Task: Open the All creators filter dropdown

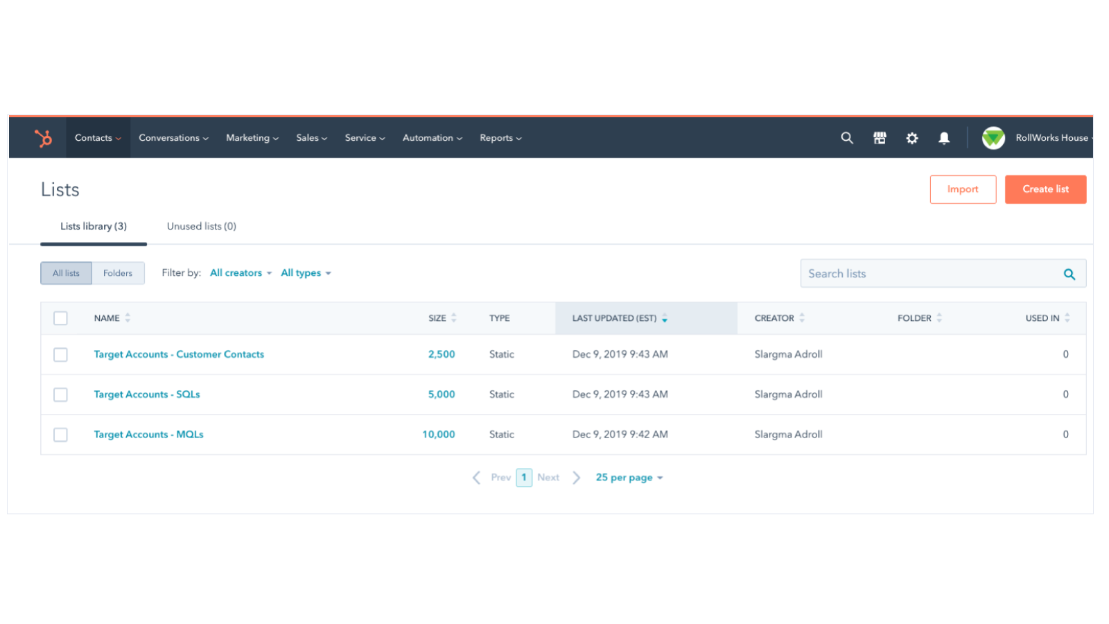Action: tap(240, 272)
